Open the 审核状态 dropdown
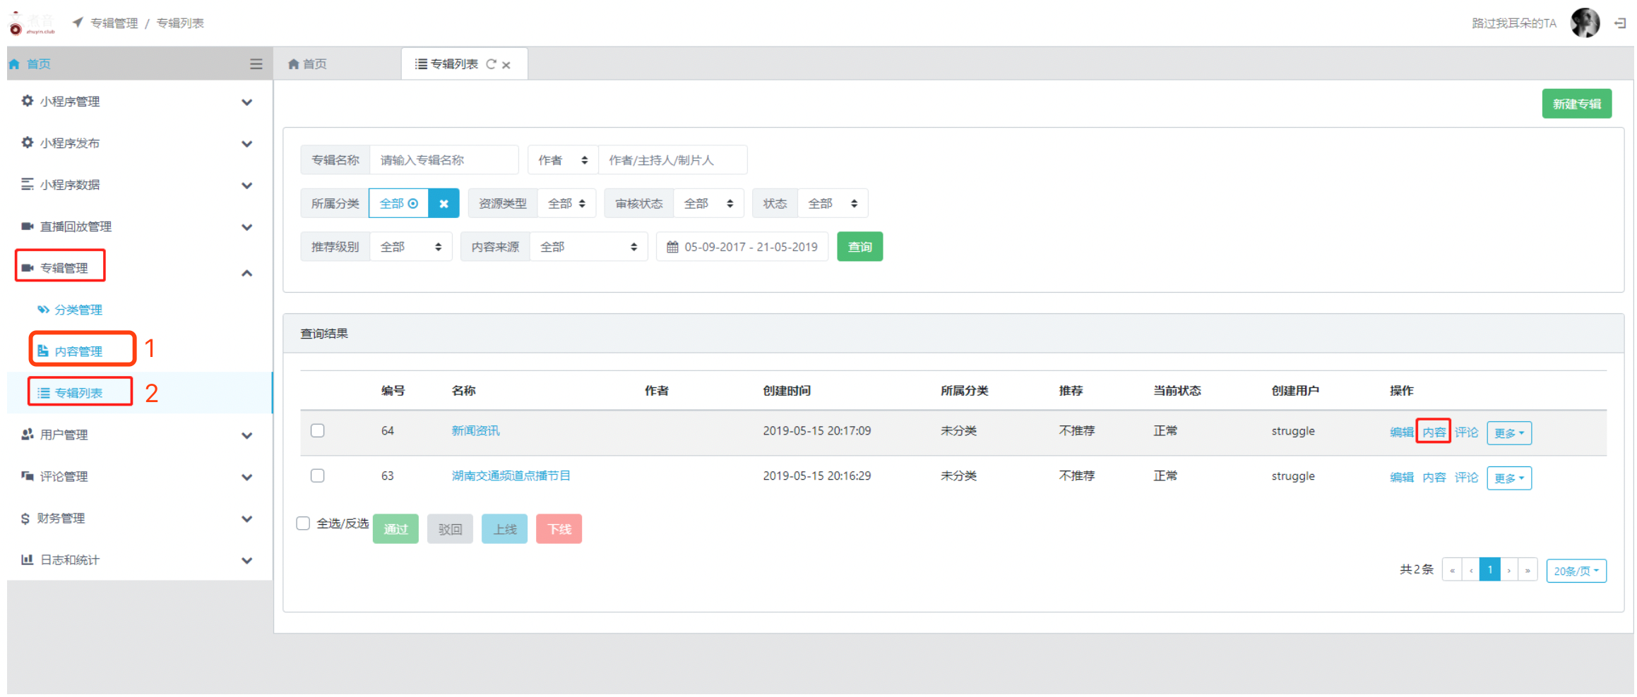Image resolution: width=1637 pixels, height=697 pixels. click(708, 204)
